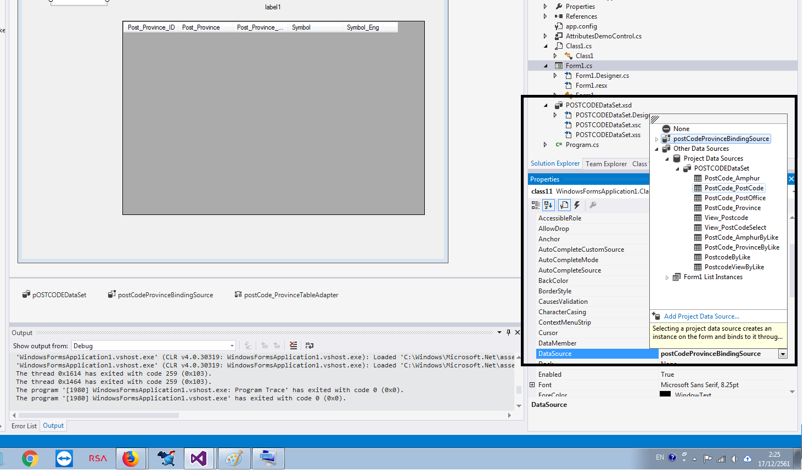This screenshot has width=809, height=476.
Task: Select the PostCode_Province table
Action: [x=732, y=208]
